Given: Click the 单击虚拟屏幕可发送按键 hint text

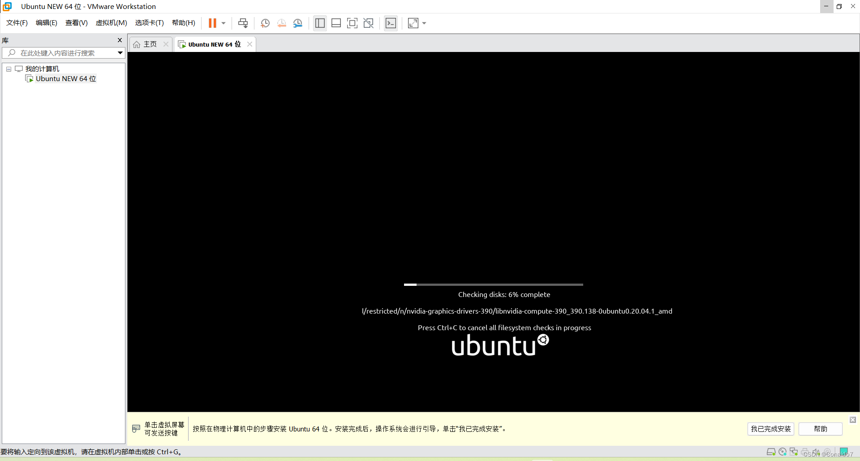Looking at the screenshot, I should click(x=164, y=429).
